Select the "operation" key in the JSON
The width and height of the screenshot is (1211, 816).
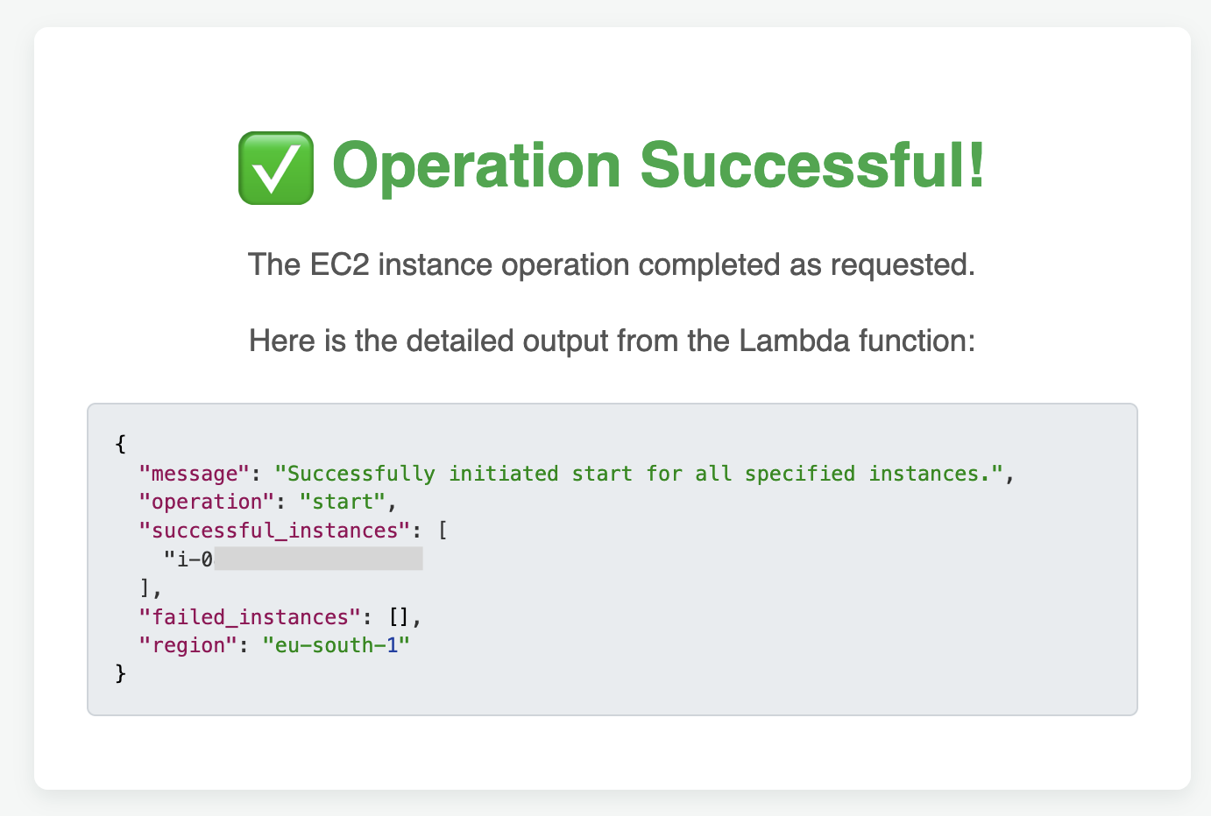click(207, 502)
